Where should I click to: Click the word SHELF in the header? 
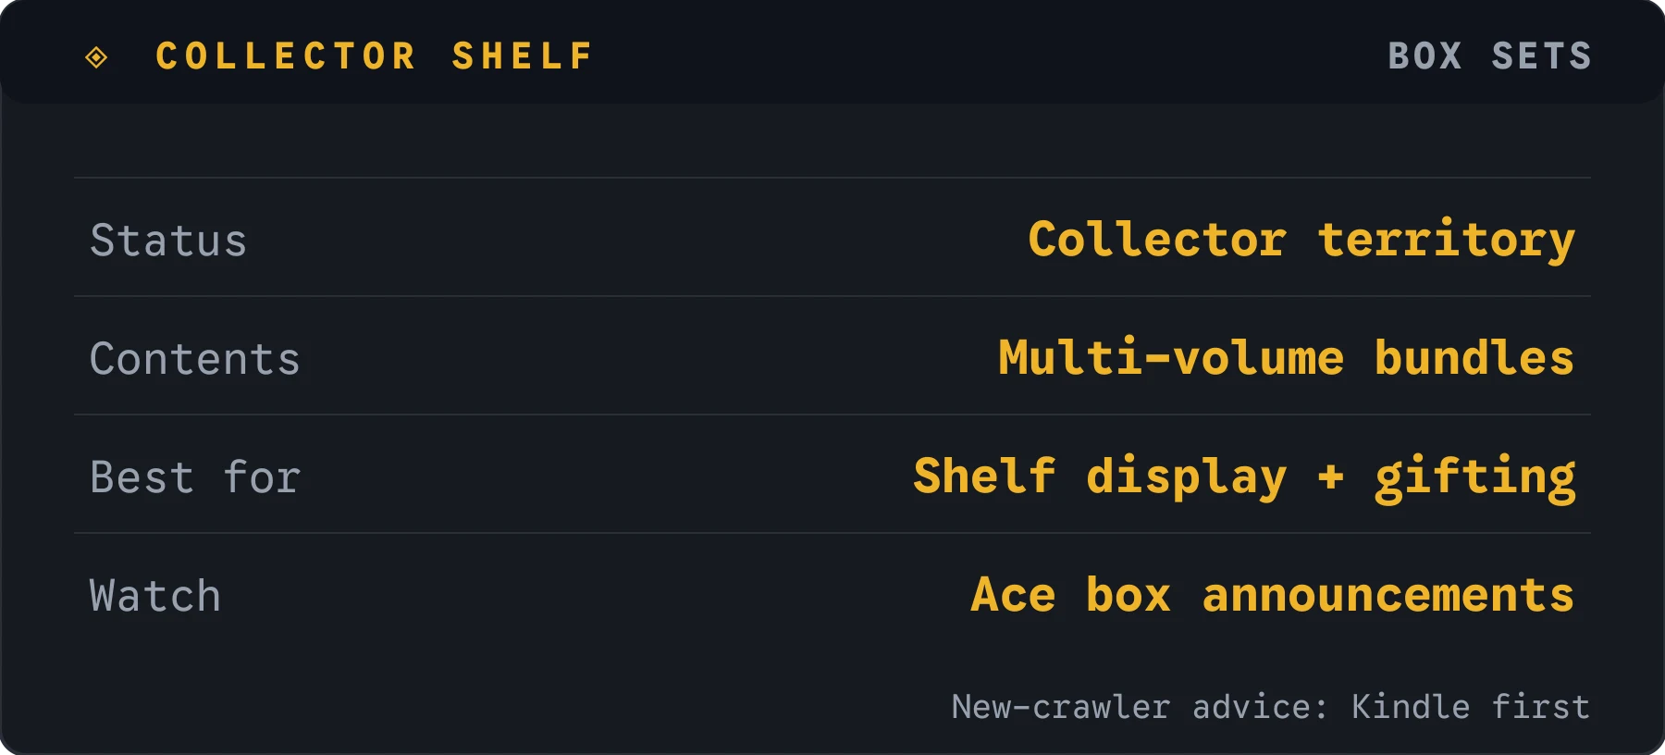(x=523, y=56)
